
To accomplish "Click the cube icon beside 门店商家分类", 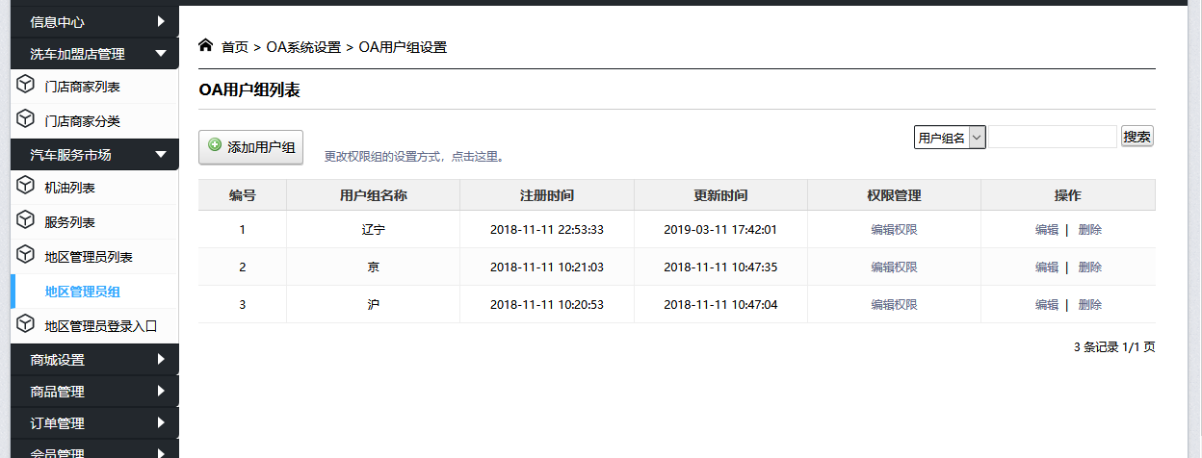I will pos(25,120).
